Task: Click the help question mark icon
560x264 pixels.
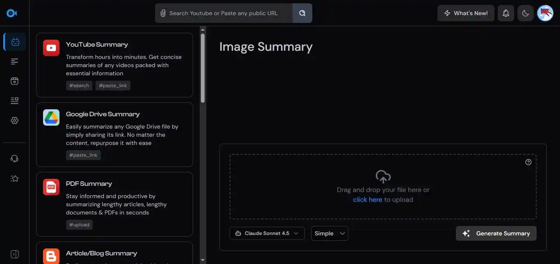Action: [x=528, y=162]
